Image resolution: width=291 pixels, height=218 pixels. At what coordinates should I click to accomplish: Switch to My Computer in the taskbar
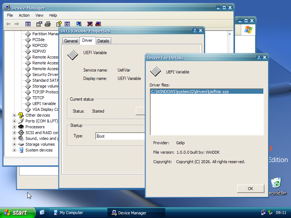(x=78, y=213)
